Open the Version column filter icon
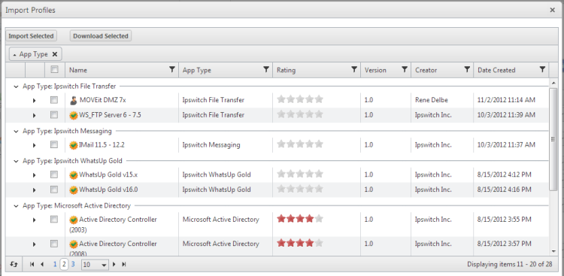Viewport: 564px width, 276px height. pyautogui.click(x=405, y=69)
